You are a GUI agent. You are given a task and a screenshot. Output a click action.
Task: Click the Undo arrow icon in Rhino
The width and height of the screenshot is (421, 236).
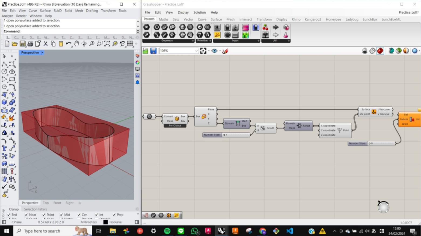coord(69,44)
